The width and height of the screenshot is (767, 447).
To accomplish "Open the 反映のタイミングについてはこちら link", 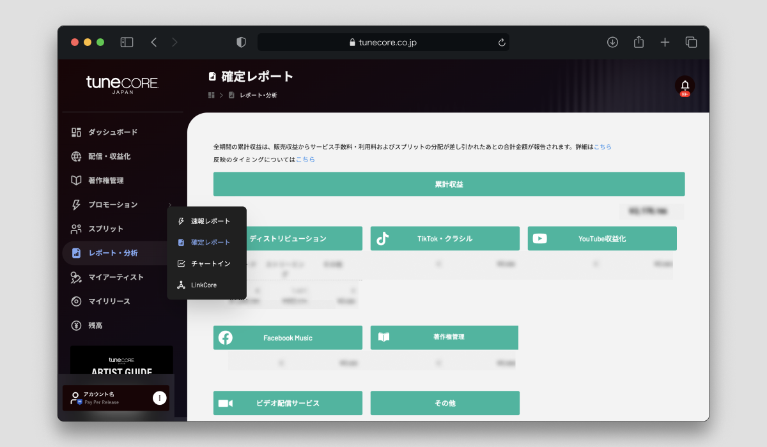I will point(306,160).
